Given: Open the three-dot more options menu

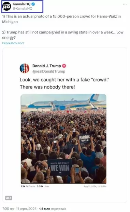Looking at the screenshot, I should [125, 4].
